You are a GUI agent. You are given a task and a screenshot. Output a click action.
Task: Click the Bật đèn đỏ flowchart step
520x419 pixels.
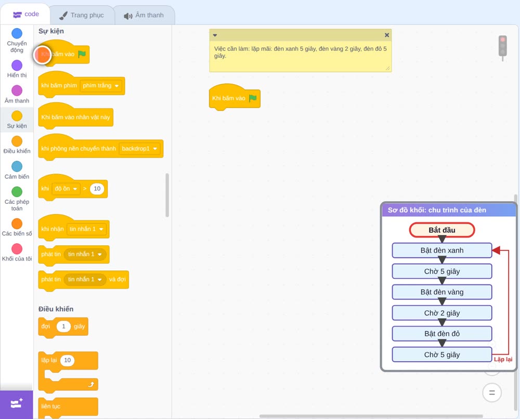pyautogui.click(x=441, y=334)
